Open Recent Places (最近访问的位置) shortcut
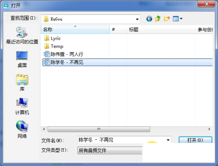This screenshot has width=218, height=166. (22, 35)
